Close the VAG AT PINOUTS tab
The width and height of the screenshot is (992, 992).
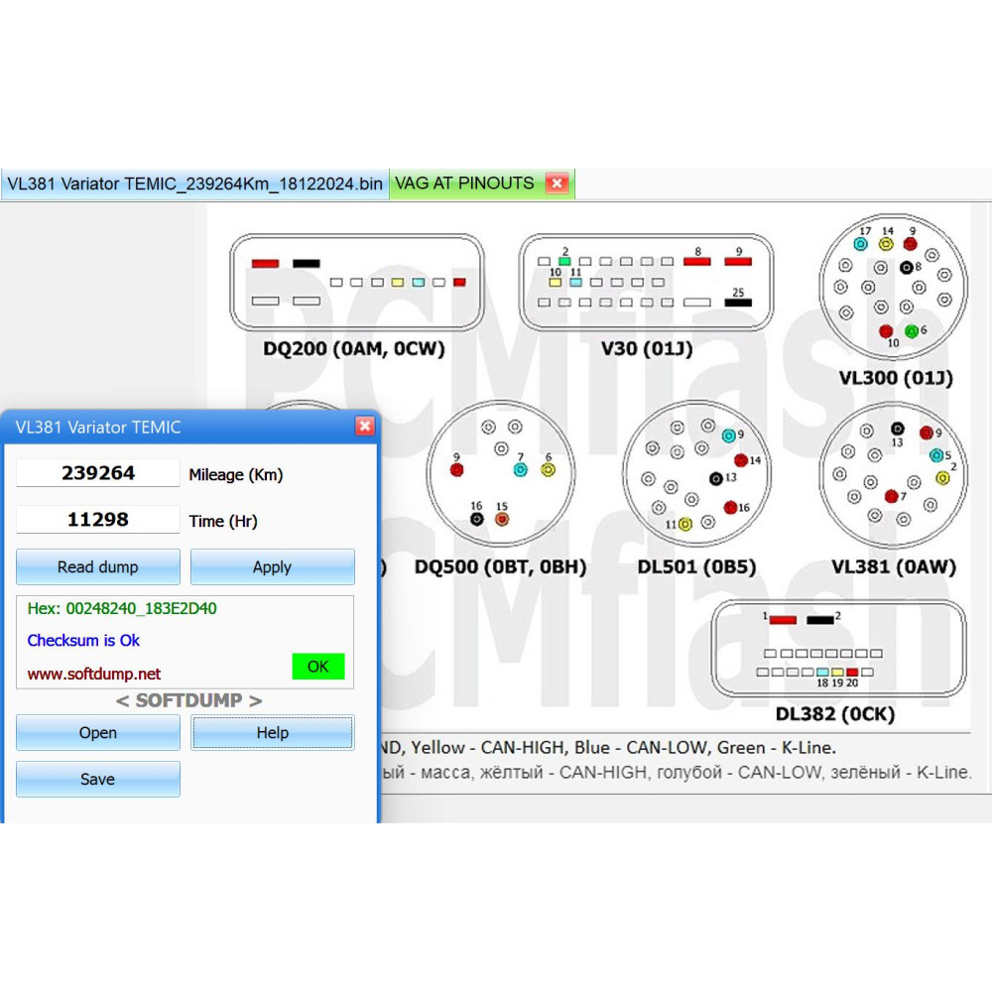557,184
